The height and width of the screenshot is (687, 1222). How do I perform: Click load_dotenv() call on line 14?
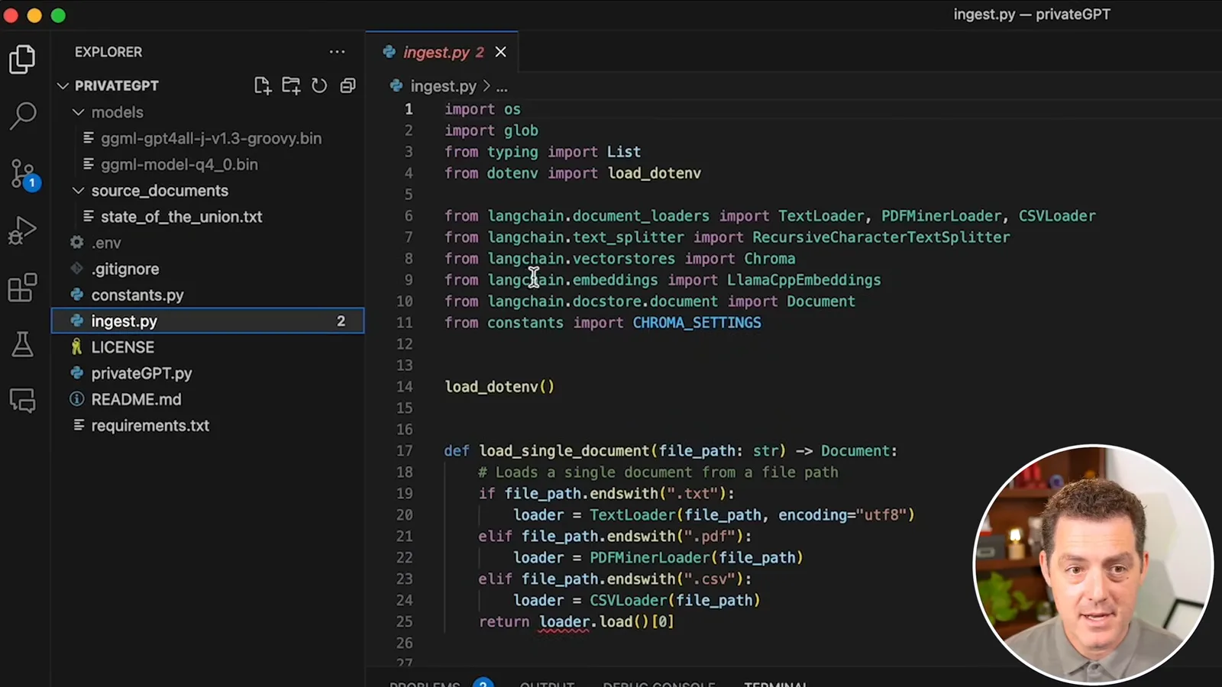coord(499,387)
